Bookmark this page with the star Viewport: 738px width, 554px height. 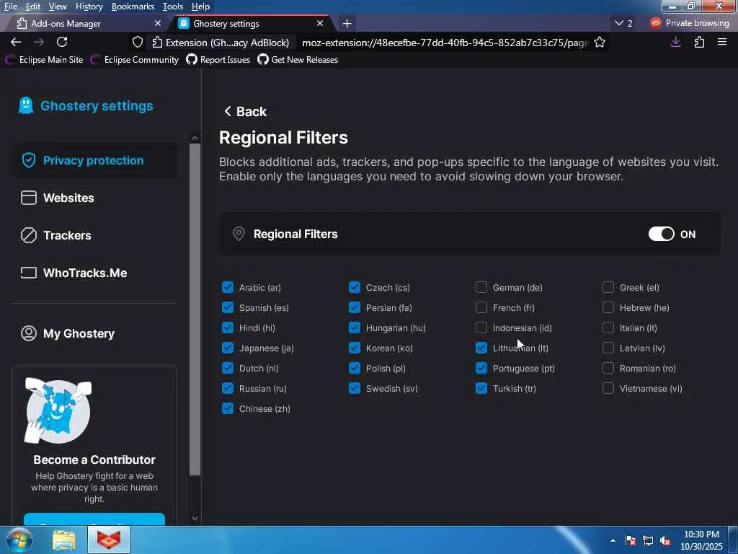[599, 43]
